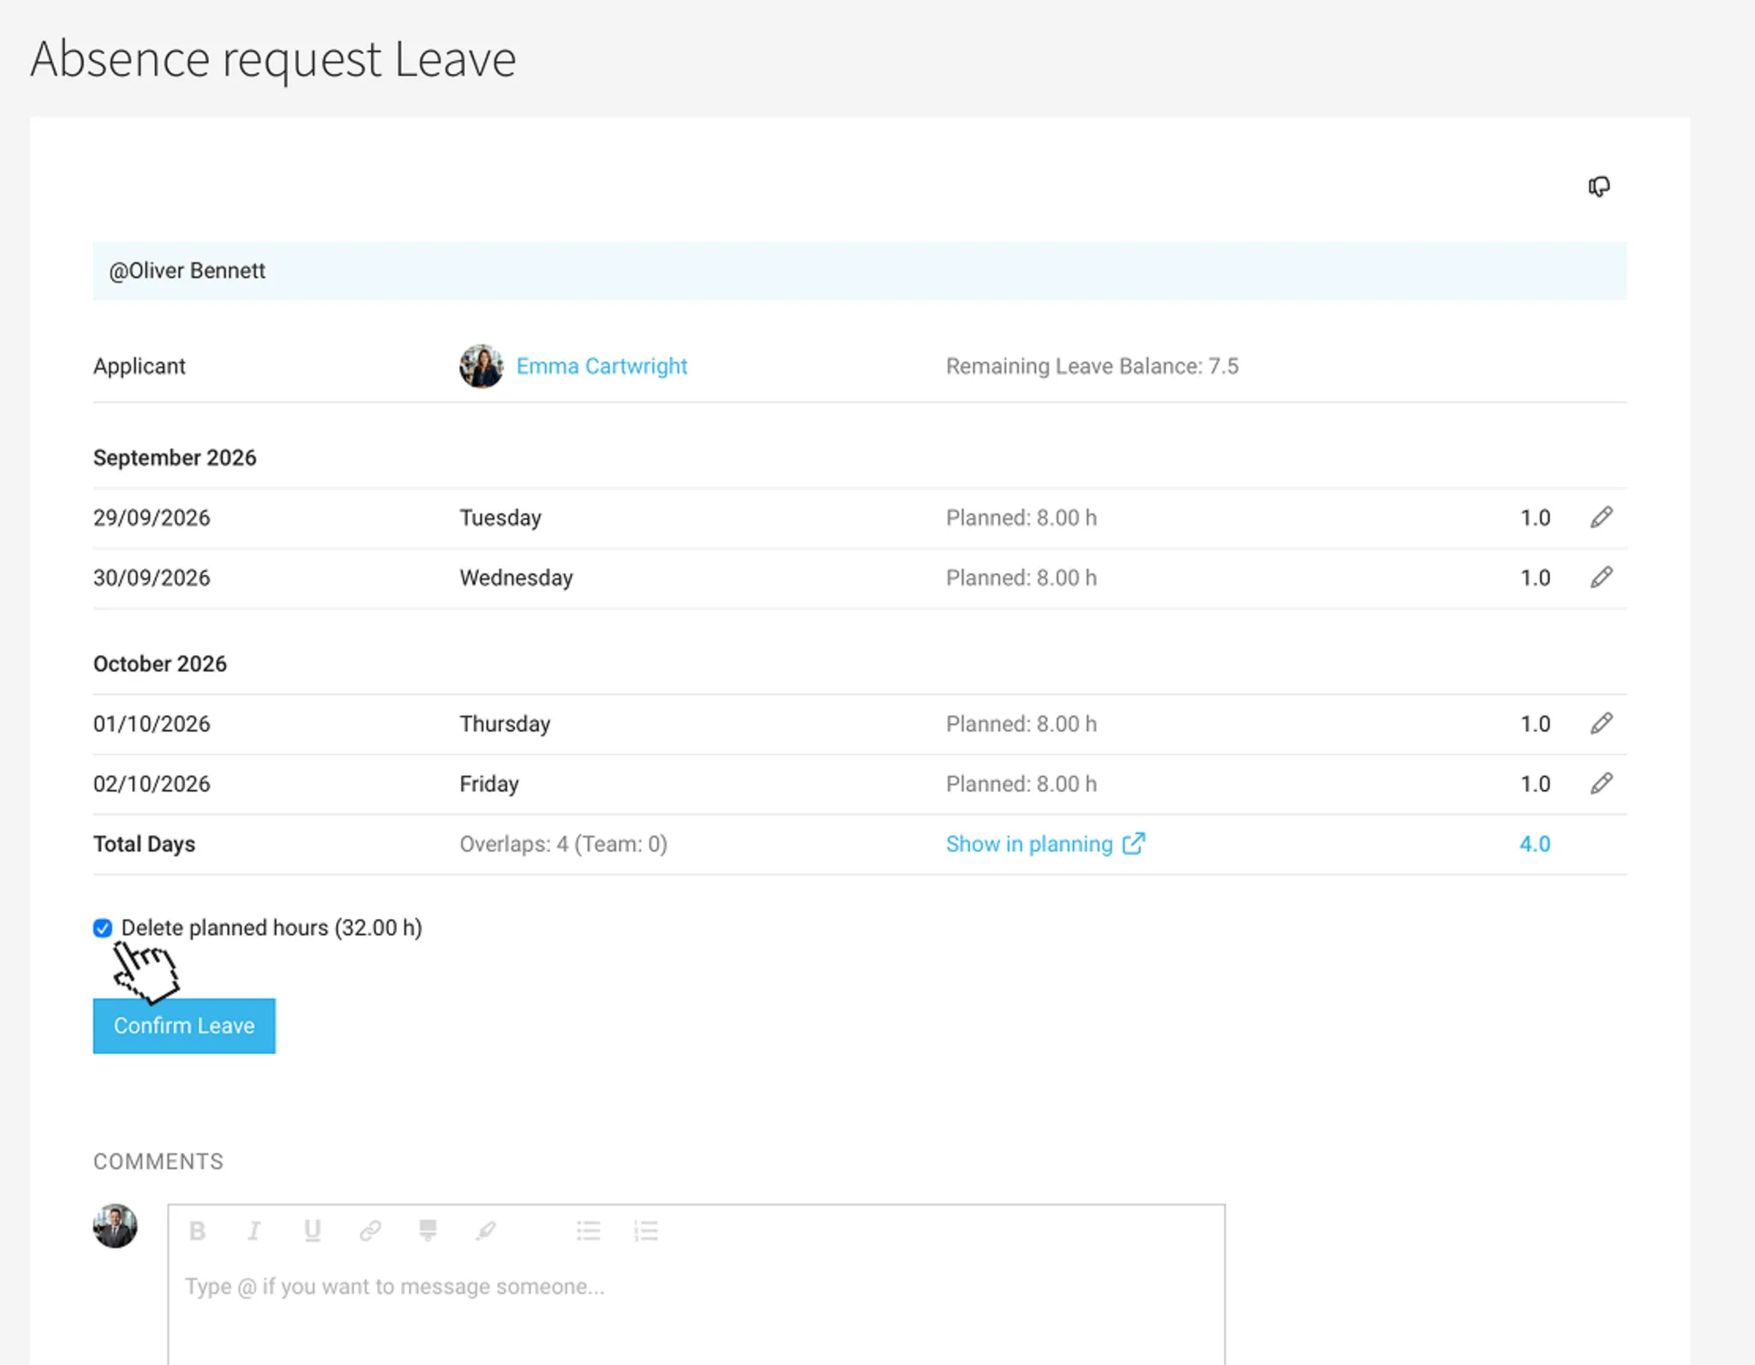
Task: Click the Overlaps: 4 (Team: 0) text
Action: point(563,844)
